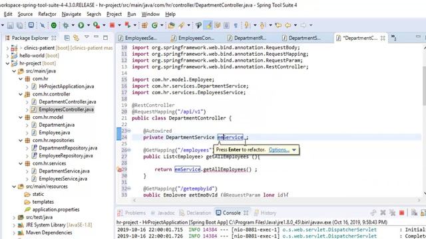The image size is (426, 239).
Task: Click the Debug bug icon
Action: (x=66, y=25)
